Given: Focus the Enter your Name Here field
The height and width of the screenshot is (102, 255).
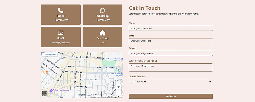Looking at the screenshot, I should point(171,28).
